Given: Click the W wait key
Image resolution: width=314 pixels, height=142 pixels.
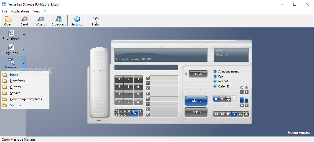Looking at the screenshot, I should click(x=125, y=115).
